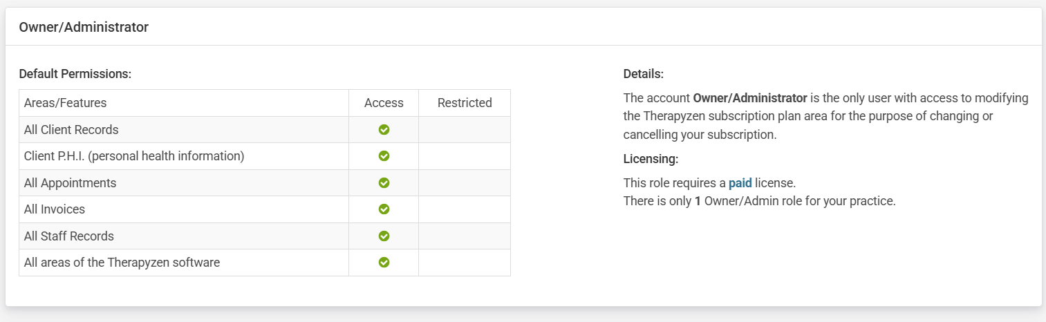Click the Restricted cell for All Appointments
This screenshot has height=322, width=1046.
pos(465,183)
